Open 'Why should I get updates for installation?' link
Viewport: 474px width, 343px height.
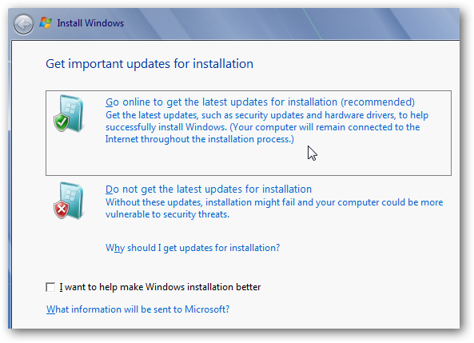(193, 248)
